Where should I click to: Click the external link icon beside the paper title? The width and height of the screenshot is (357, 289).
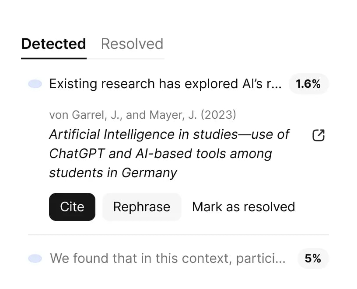pos(318,135)
